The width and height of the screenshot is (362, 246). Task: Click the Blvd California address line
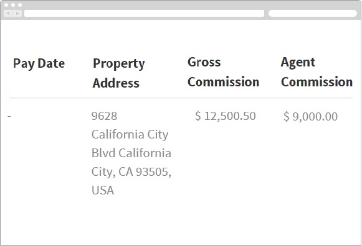pos(131,153)
